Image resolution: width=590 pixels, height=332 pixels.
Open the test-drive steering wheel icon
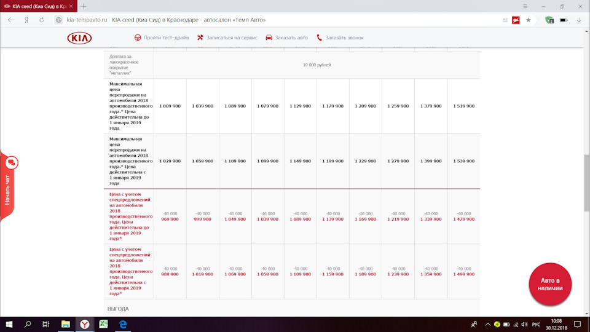coord(138,38)
